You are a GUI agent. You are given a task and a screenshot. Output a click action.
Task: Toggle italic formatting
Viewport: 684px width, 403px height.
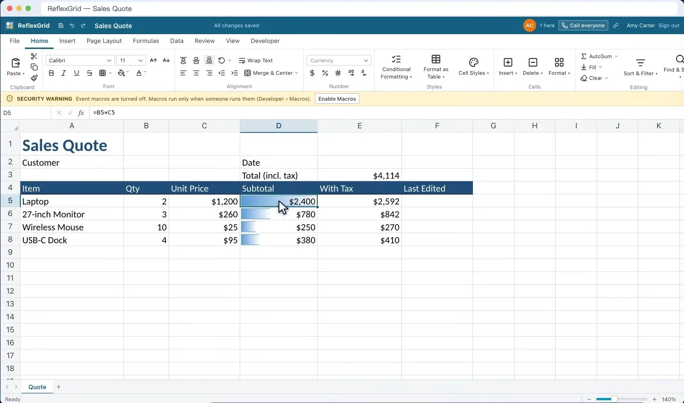pos(64,73)
